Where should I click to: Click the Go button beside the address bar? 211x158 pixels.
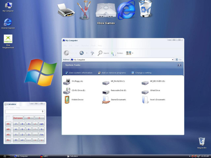(x=178, y=60)
